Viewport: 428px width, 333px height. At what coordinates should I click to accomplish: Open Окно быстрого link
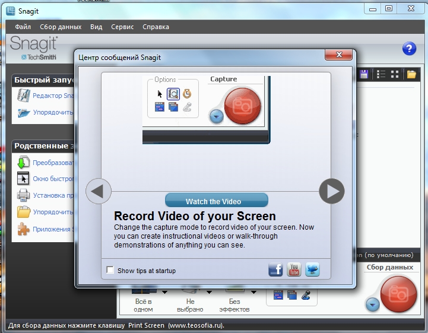click(x=53, y=179)
